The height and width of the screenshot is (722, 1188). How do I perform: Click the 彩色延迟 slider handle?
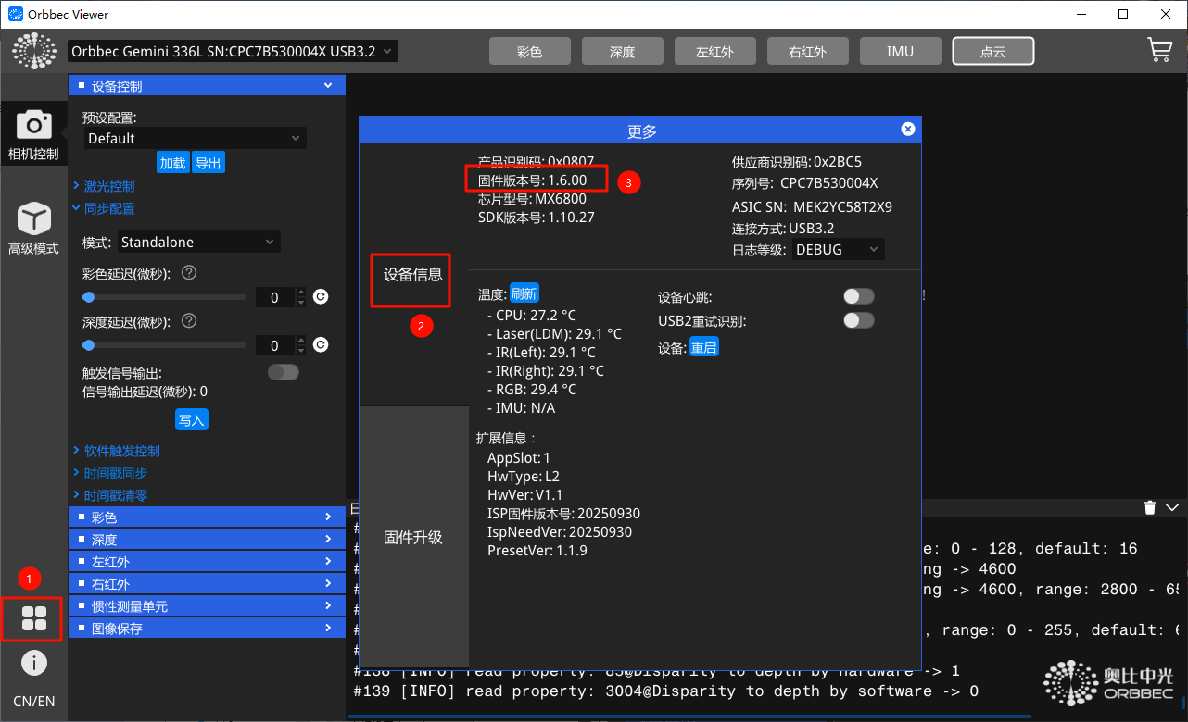pyautogui.click(x=89, y=297)
